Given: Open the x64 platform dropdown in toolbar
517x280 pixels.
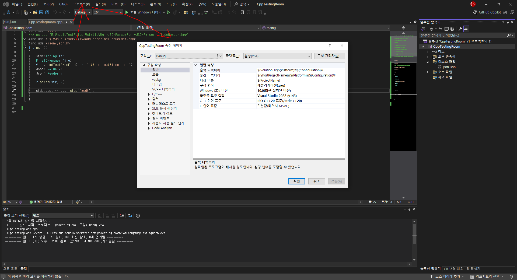Looking at the screenshot, I should pyautogui.click(x=108, y=12).
